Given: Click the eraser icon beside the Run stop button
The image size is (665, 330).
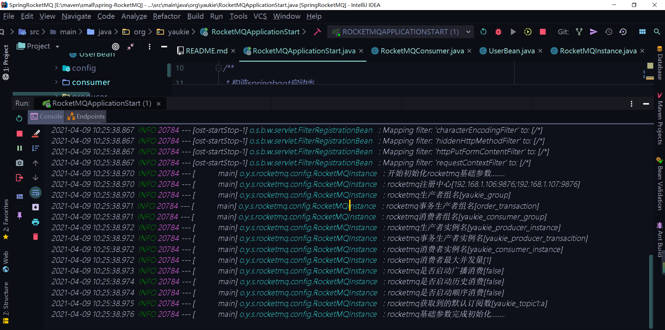Looking at the screenshot, I should point(36,133).
